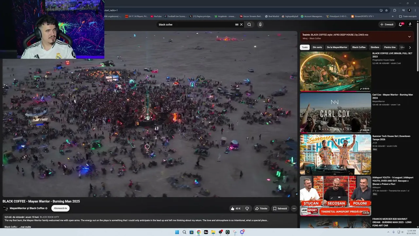This screenshot has width=419, height=236.
Task: Click the tray microphone icon
Action: [x=393, y=232]
